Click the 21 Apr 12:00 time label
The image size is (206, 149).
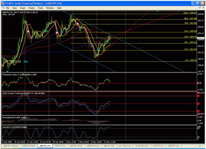pos(32,142)
